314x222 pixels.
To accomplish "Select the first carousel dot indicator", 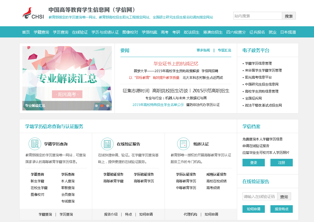I will coord(97,106).
